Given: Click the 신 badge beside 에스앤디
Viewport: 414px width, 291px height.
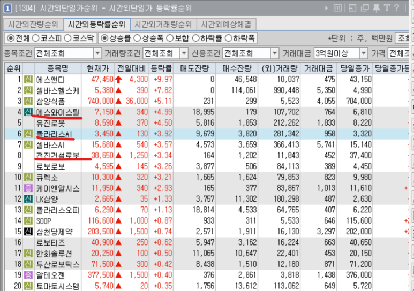Looking at the screenshot, I should (28, 79).
